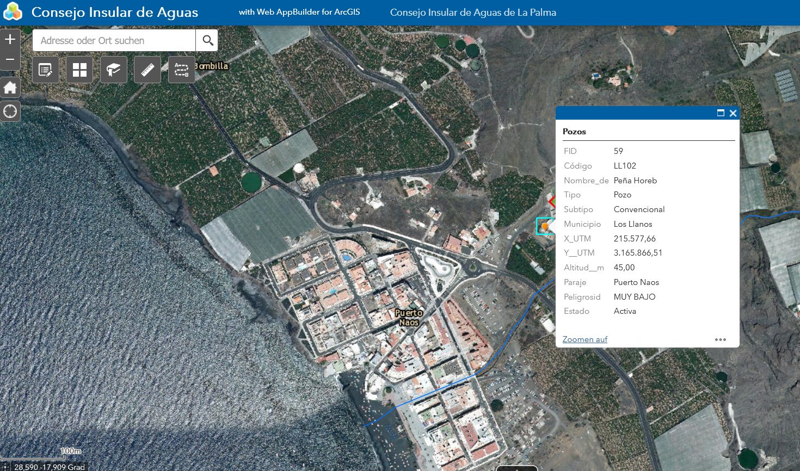The width and height of the screenshot is (800, 471).
Task: Click the search magnifier button
Action: pos(207,40)
